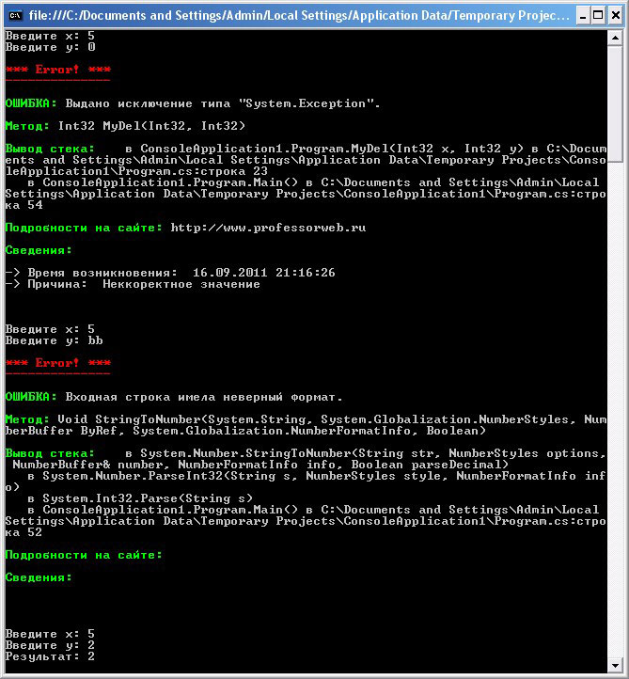Screen dimensions: 629x679
Task: Maximize the console window
Action: pos(599,16)
